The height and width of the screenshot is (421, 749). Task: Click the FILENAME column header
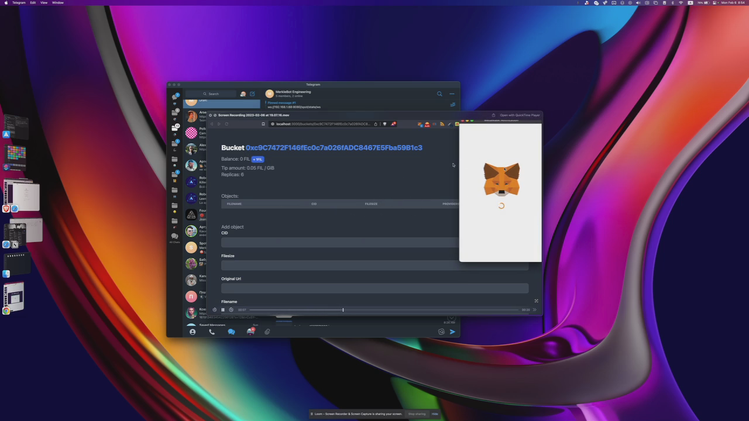[234, 204]
